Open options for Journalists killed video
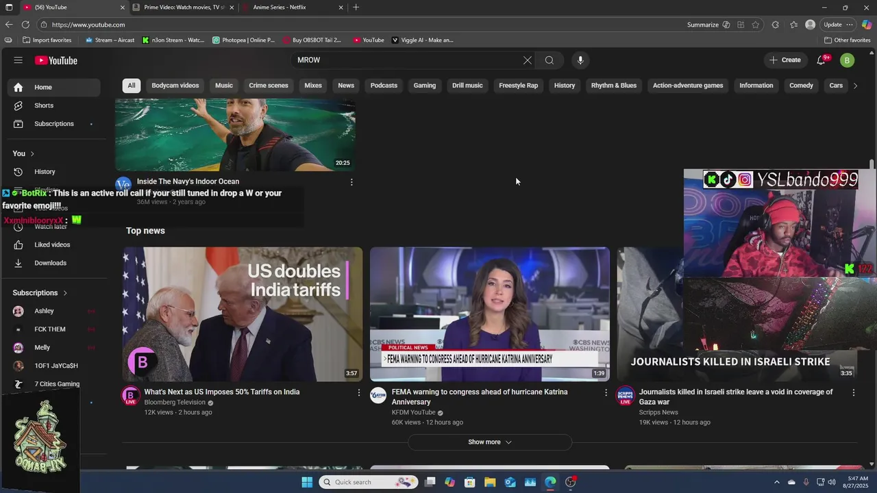This screenshot has width=877, height=493. (854, 392)
